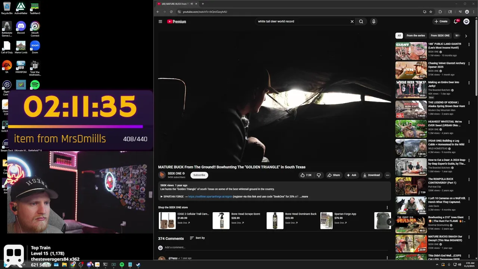478x269 pixels.
Task: Open Recycle Bin on desktop
Action: [x=7, y=8]
